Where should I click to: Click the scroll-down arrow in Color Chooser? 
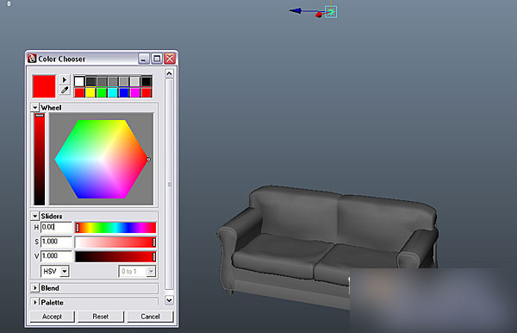[x=169, y=300]
